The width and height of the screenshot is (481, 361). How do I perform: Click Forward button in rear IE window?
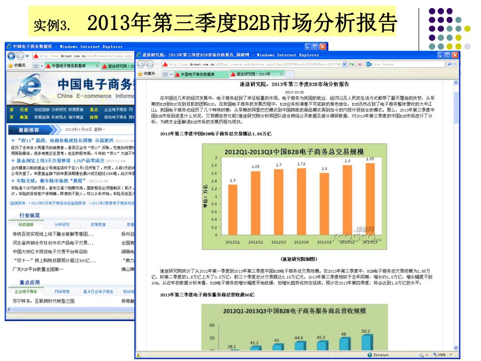coord(20,56)
